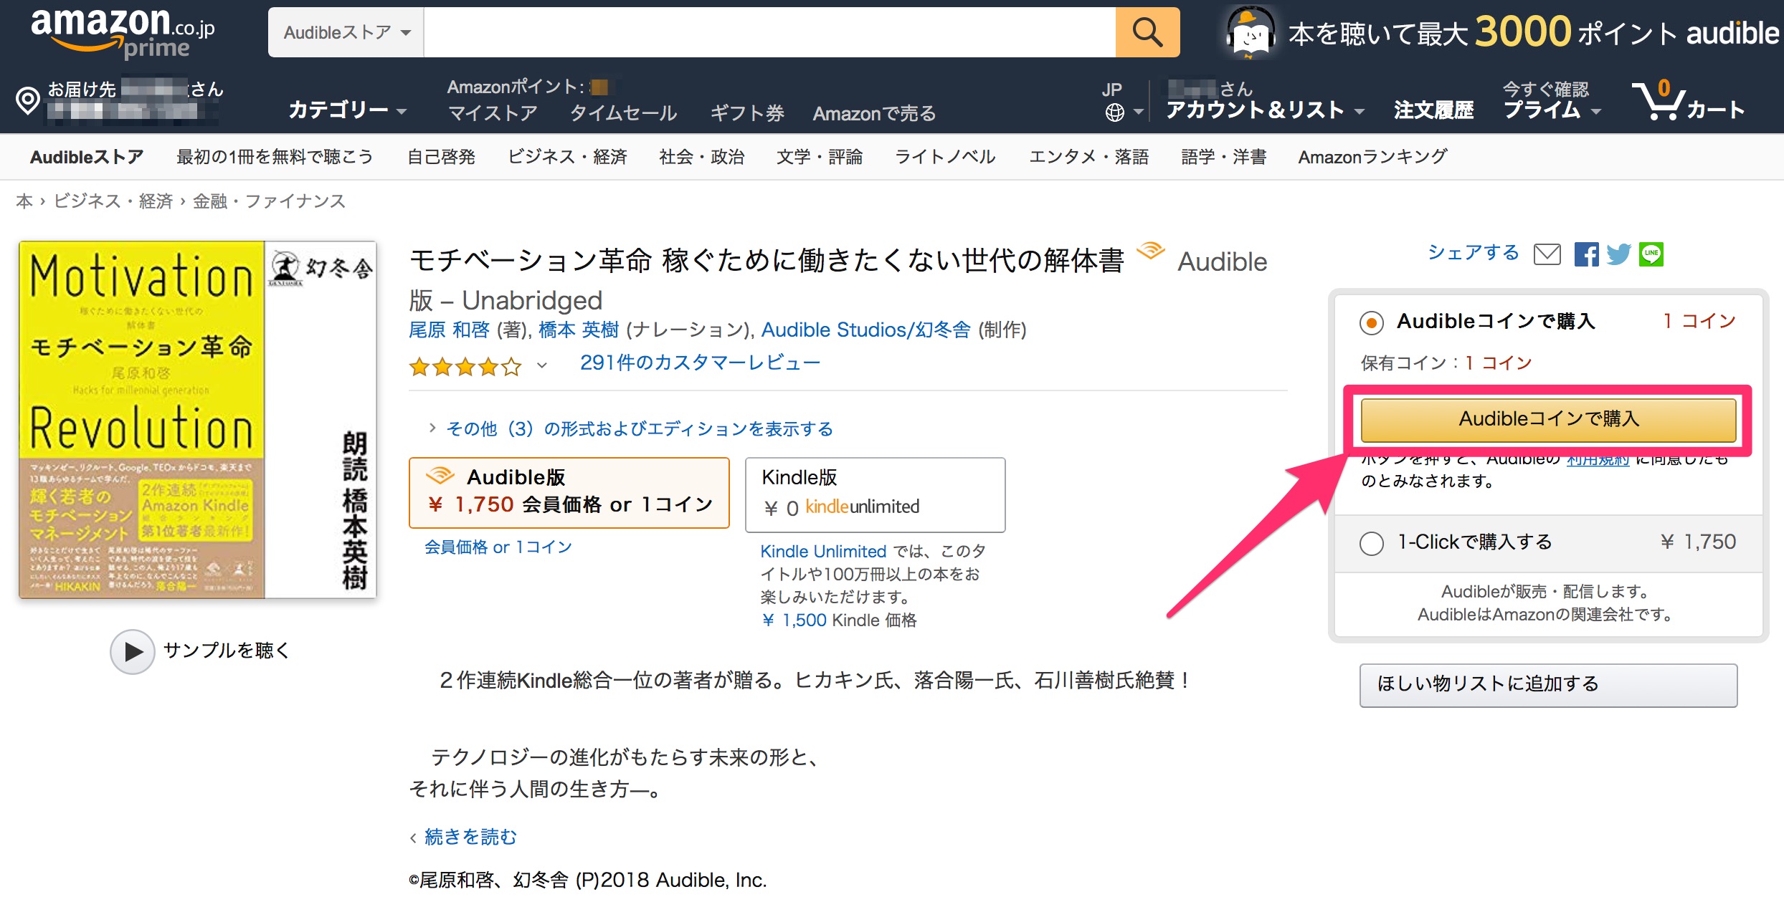Open the Audibleストア search category dropdown
1784x897 pixels.
(346, 32)
